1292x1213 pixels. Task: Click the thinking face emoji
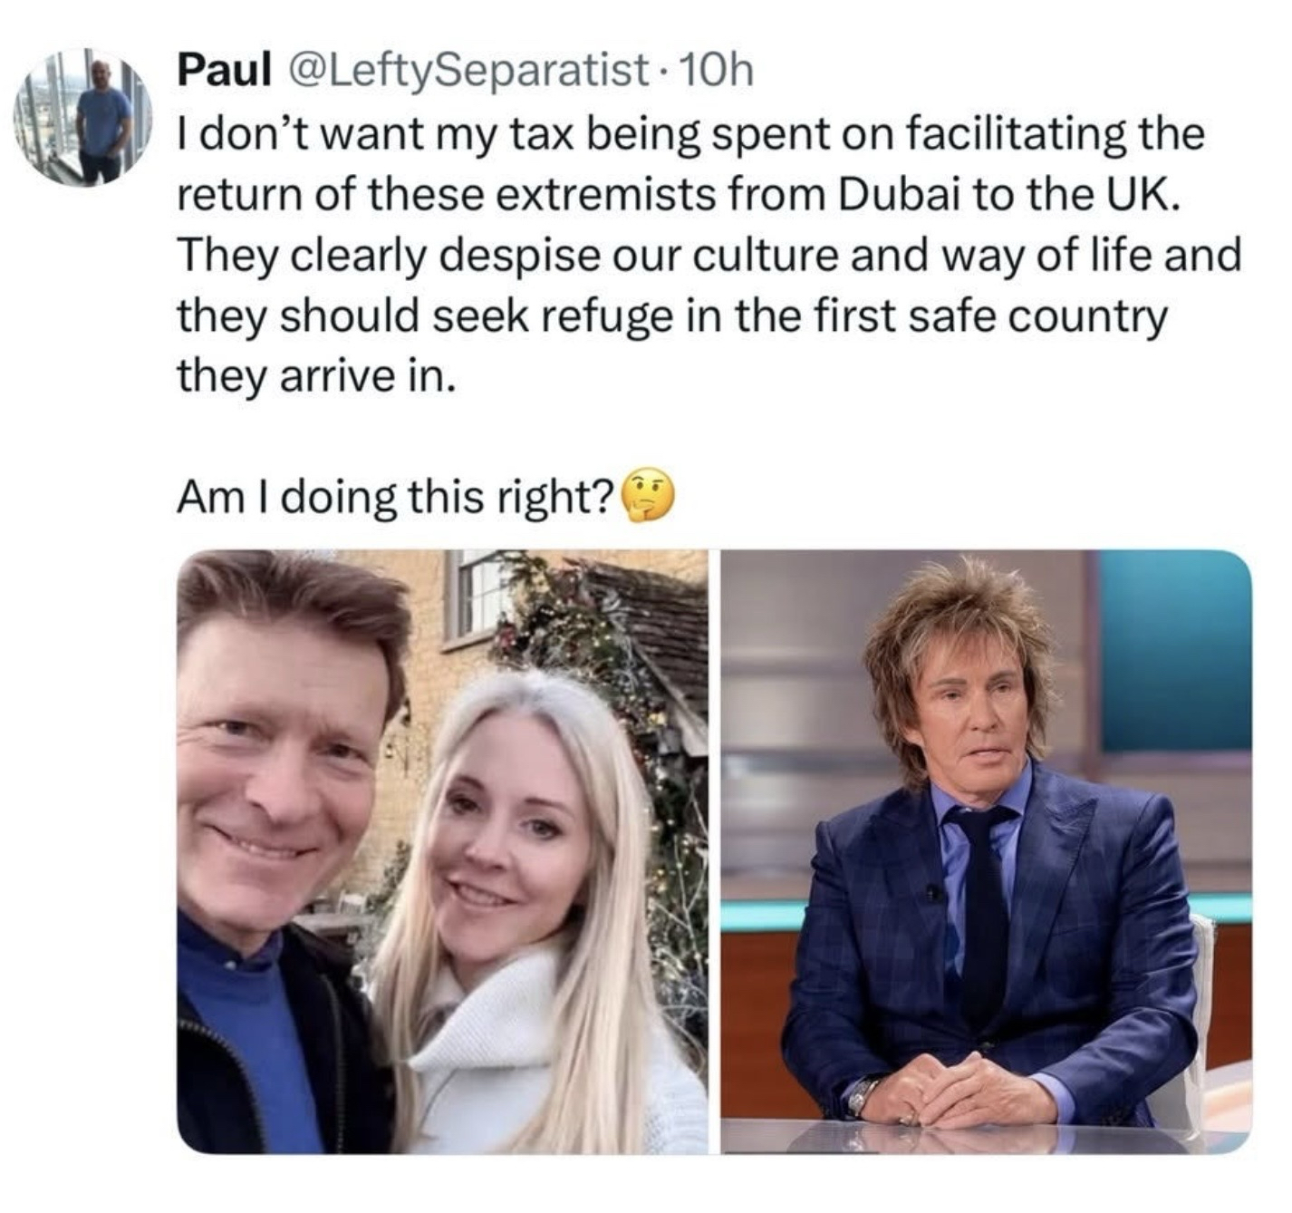point(647,497)
